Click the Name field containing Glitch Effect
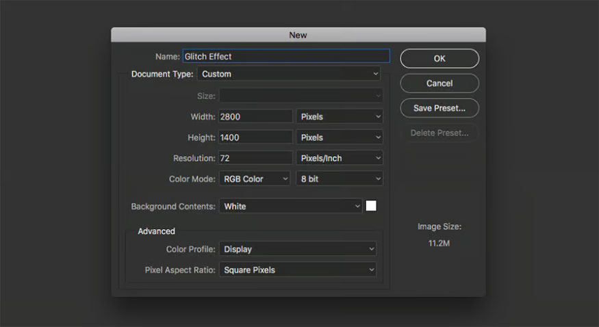The height and width of the screenshot is (327, 599). (x=285, y=57)
